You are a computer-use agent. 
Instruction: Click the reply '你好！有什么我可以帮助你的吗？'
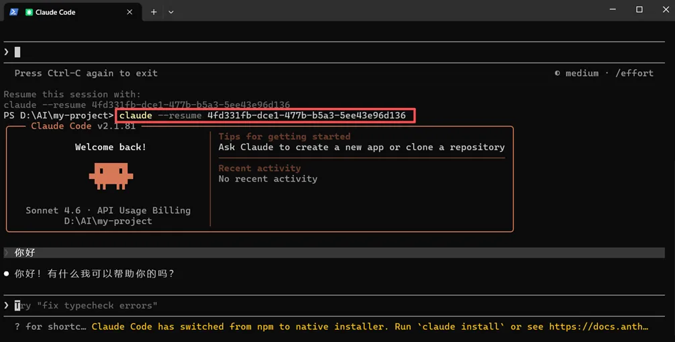tap(95, 274)
